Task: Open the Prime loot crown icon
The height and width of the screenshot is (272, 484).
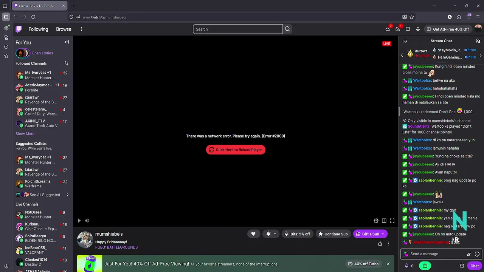Action: (388, 29)
